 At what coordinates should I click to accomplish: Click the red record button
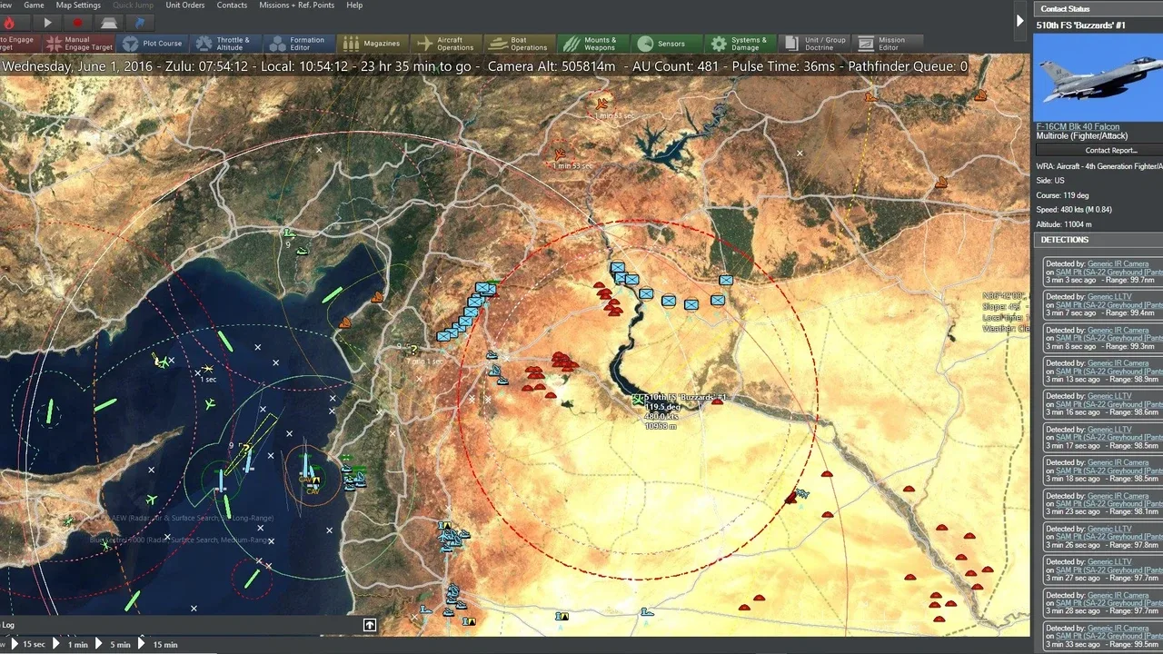click(78, 23)
